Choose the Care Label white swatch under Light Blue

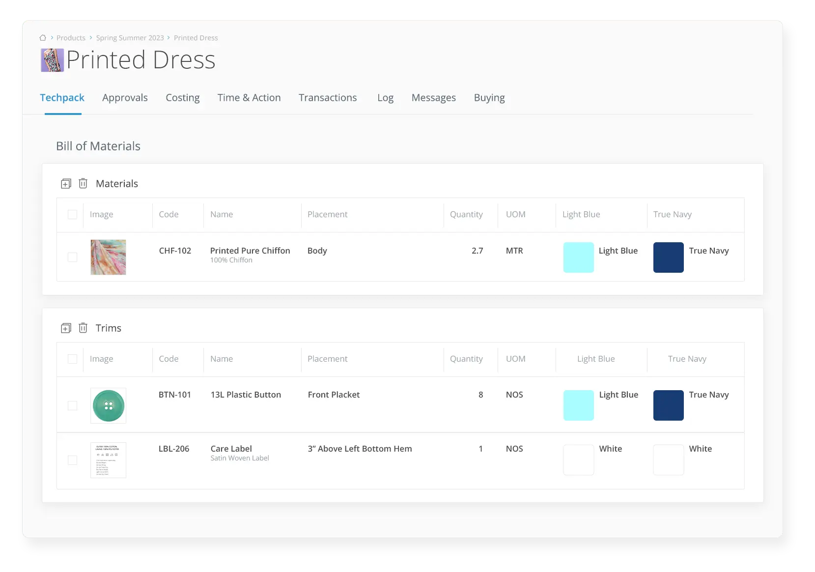(579, 460)
